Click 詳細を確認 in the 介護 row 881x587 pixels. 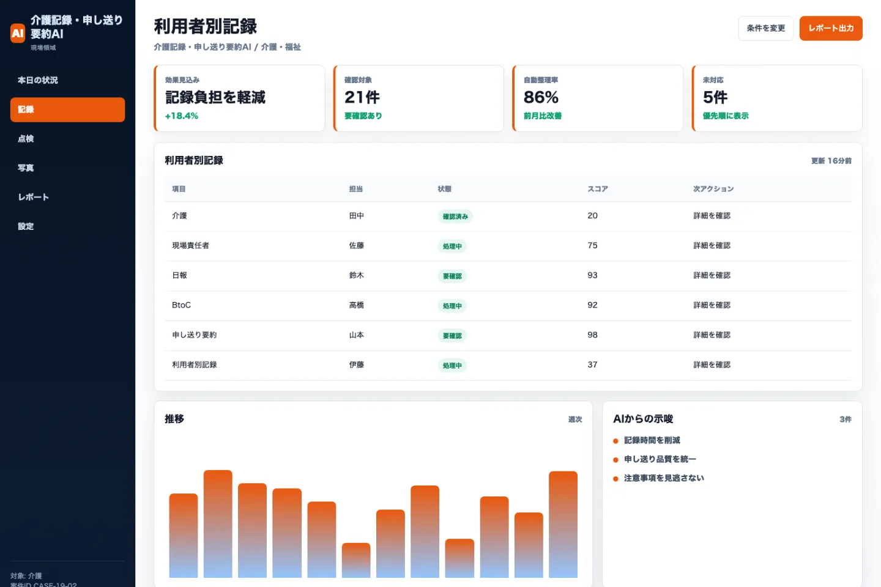coord(712,216)
